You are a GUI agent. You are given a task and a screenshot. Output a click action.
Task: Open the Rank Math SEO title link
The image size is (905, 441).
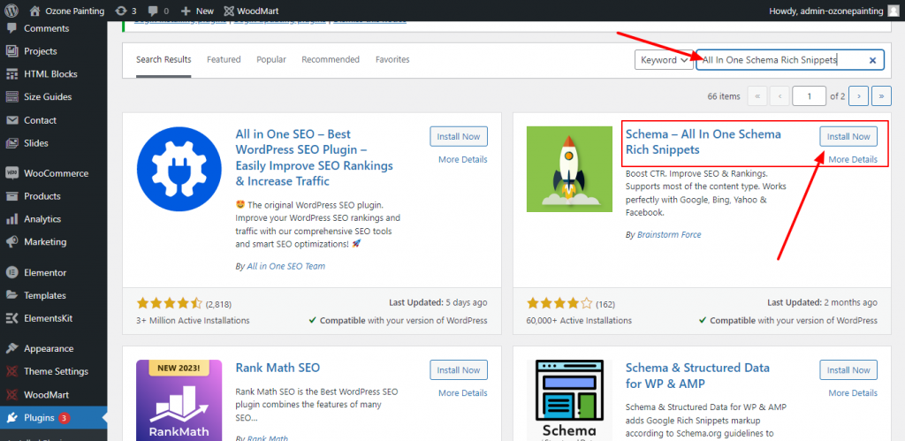pos(278,368)
